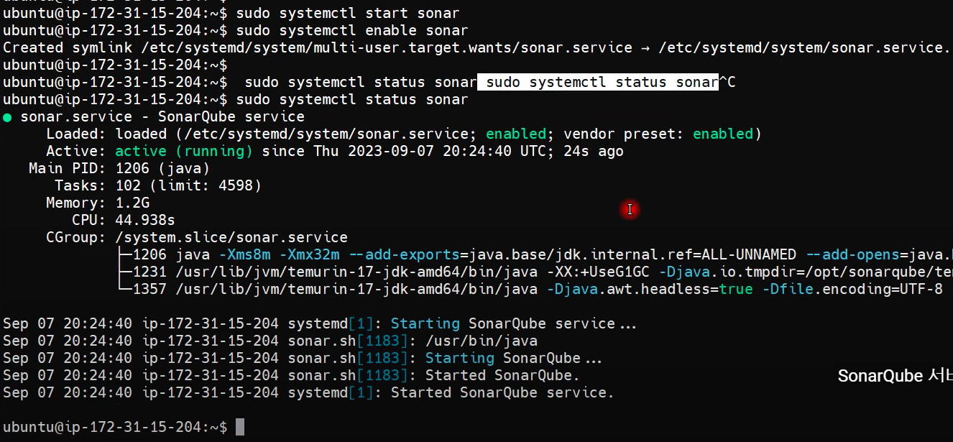Click the green status dot before sonar.service
The height and width of the screenshot is (442, 953).
click(7, 117)
